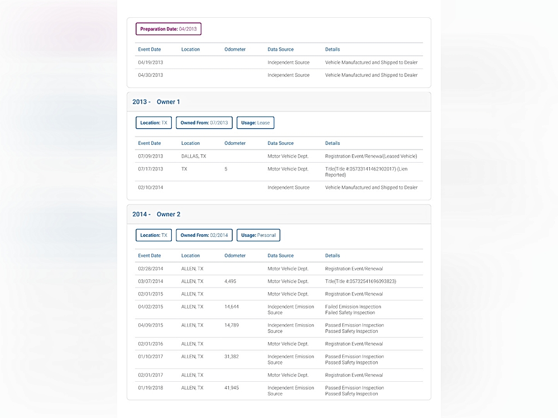Select the 01/19/2018 event date row
558x418 pixels.
pos(151,388)
